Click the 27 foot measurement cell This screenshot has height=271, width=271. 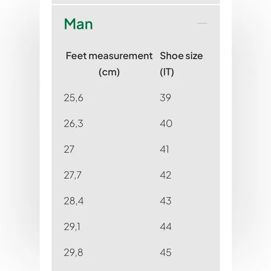pos(69,149)
